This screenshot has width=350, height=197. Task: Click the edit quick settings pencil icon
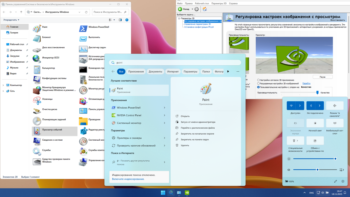[336, 181]
